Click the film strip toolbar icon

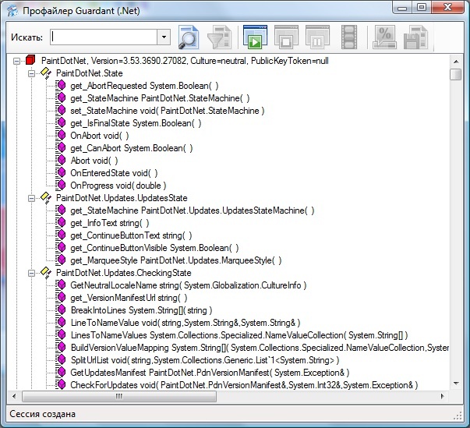tap(349, 37)
